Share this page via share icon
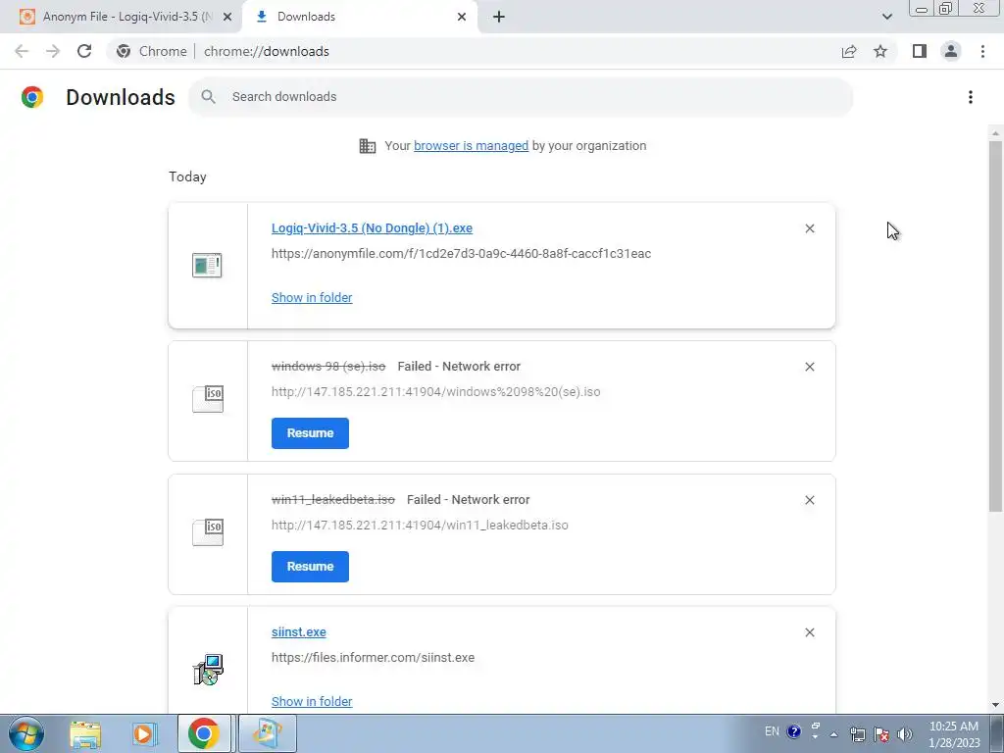 [x=849, y=51]
